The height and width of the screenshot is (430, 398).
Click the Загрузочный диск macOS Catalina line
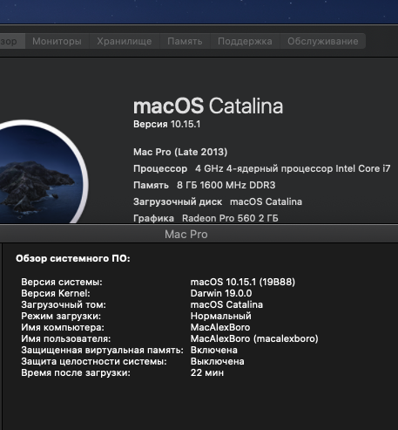click(218, 201)
